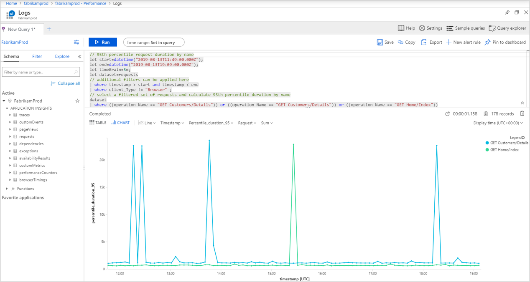Screen dimensions: 530x282
Task: Switch results to TABLE view
Action: point(98,123)
